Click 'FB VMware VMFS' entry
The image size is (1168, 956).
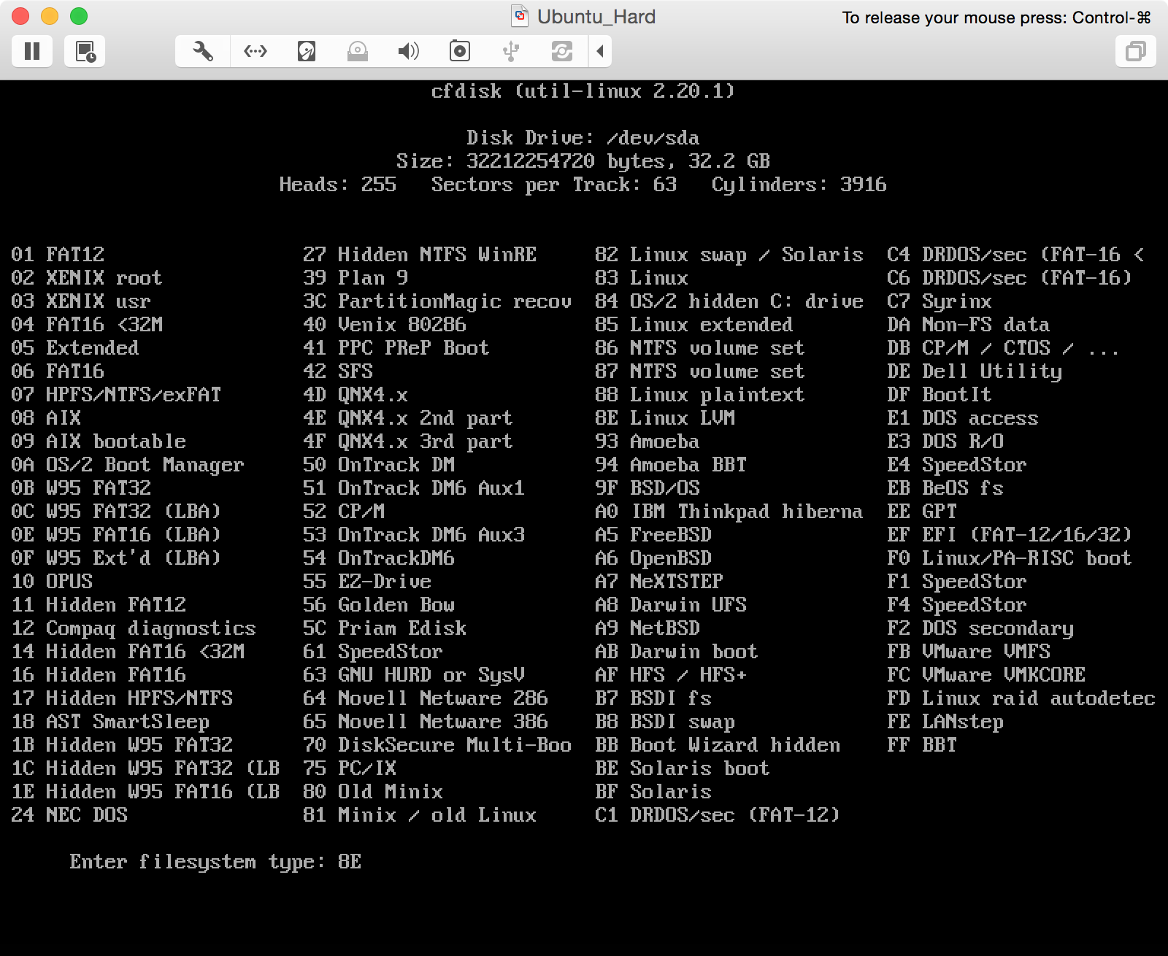coord(969,652)
